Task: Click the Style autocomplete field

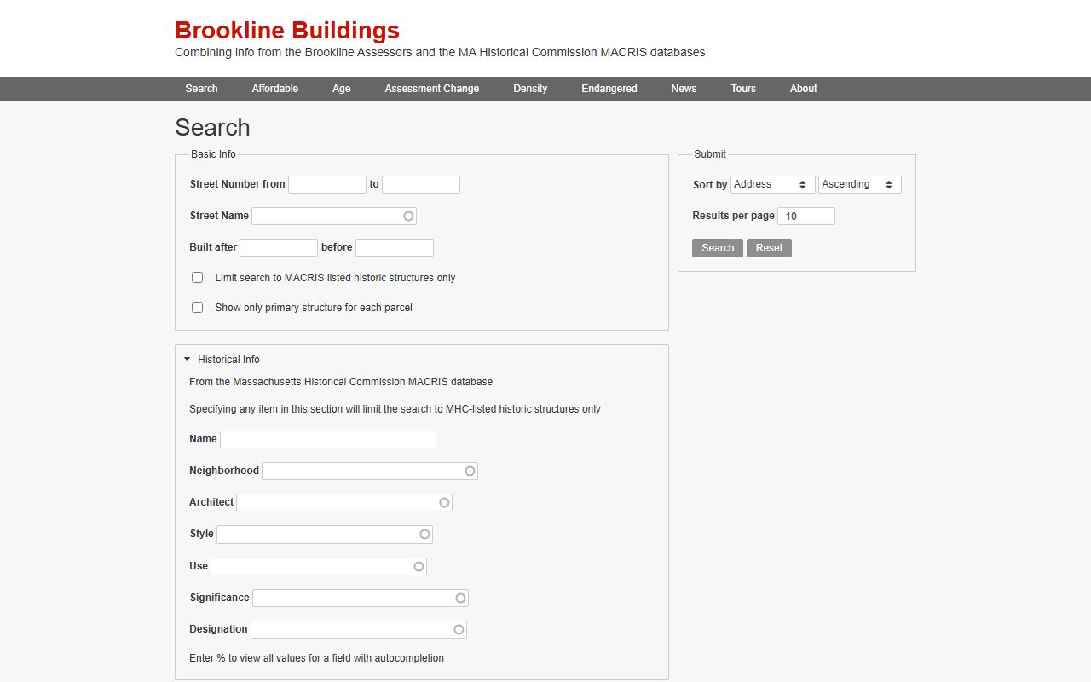Action: click(x=325, y=535)
